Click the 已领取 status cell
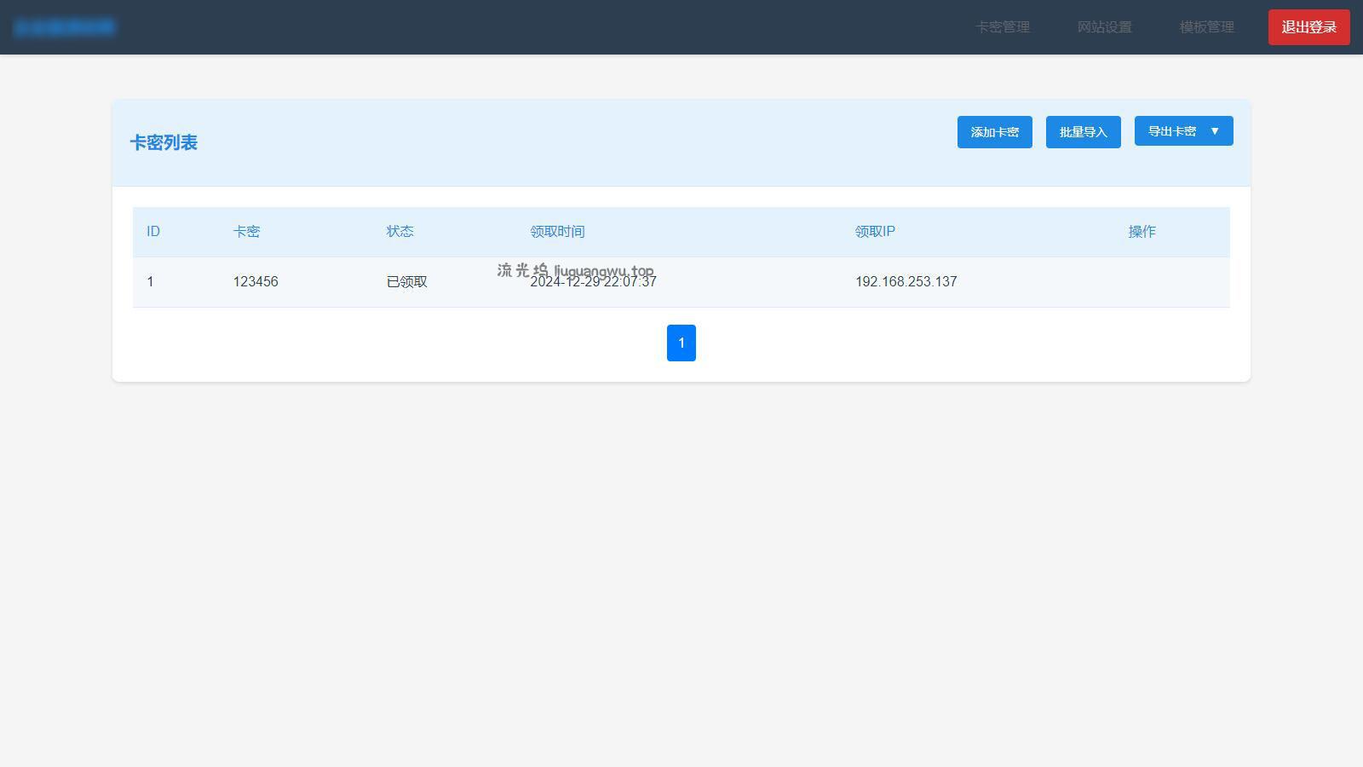The image size is (1363, 767). pyautogui.click(x=407, y=282)
